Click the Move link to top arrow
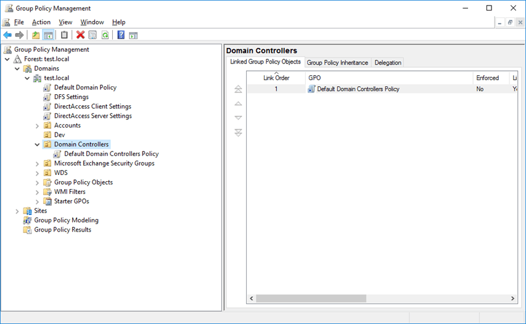This screenshot has width=526, height=324. point(238,89)
